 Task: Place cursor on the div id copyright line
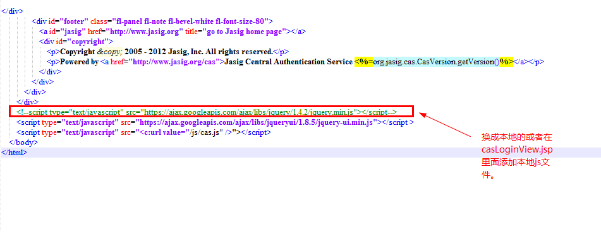pyautogui.click(x=76, y=41)
